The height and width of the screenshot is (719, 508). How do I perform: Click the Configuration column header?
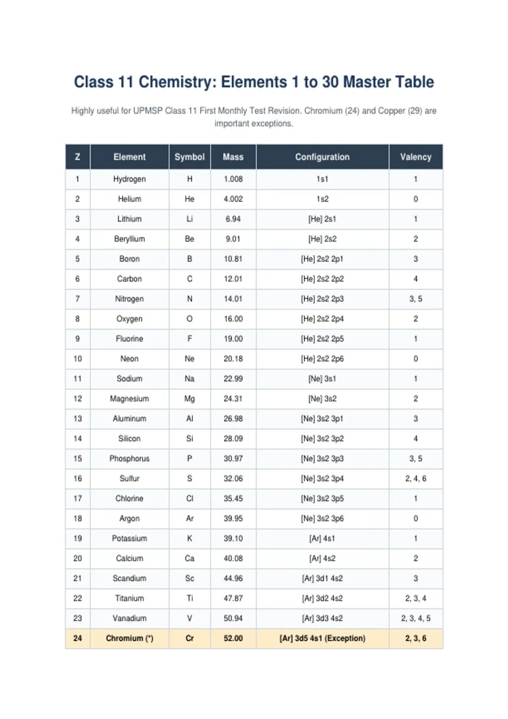[323, 157]
